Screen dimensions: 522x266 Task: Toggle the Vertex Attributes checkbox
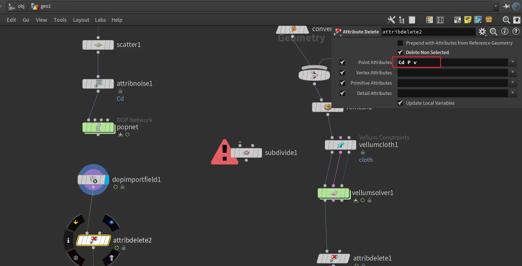(x=342, y=73)
